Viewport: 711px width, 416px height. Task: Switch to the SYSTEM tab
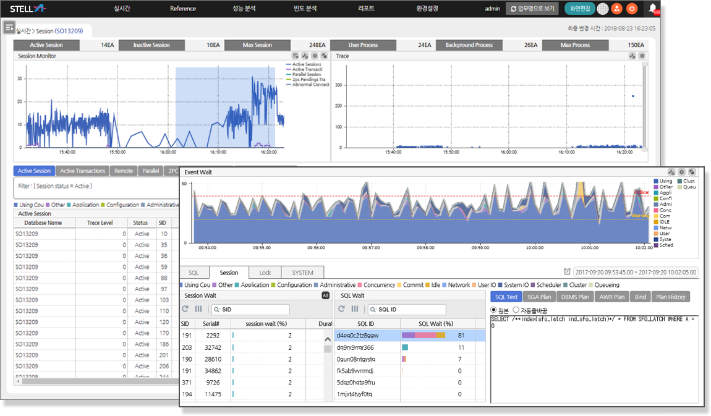tap(302, 273)
